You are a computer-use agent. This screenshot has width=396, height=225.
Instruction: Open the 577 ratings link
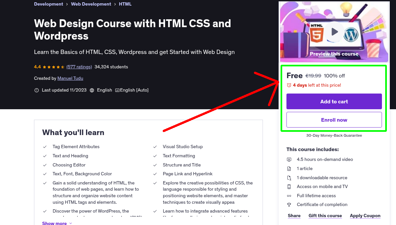(79, 67)
